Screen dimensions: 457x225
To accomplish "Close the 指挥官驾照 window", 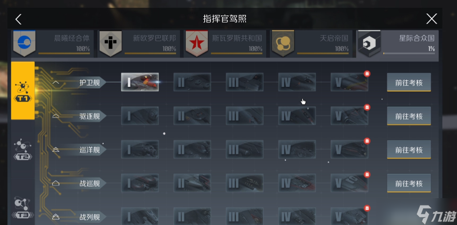I will pyautogui.click(x=432, y=19).
